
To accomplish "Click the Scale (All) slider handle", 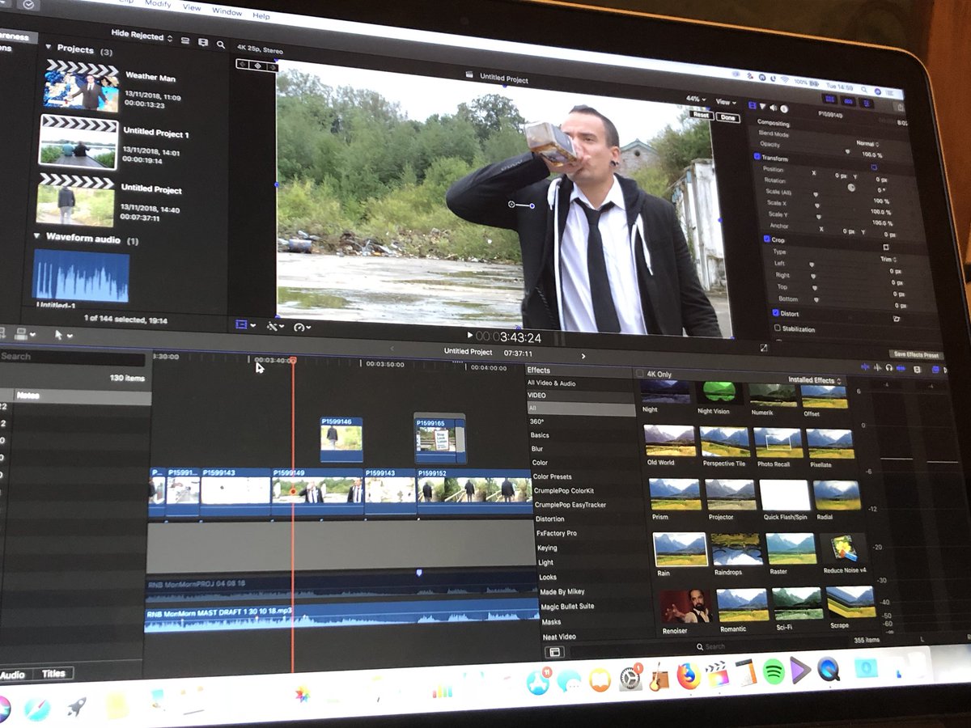I will (816, 193).
